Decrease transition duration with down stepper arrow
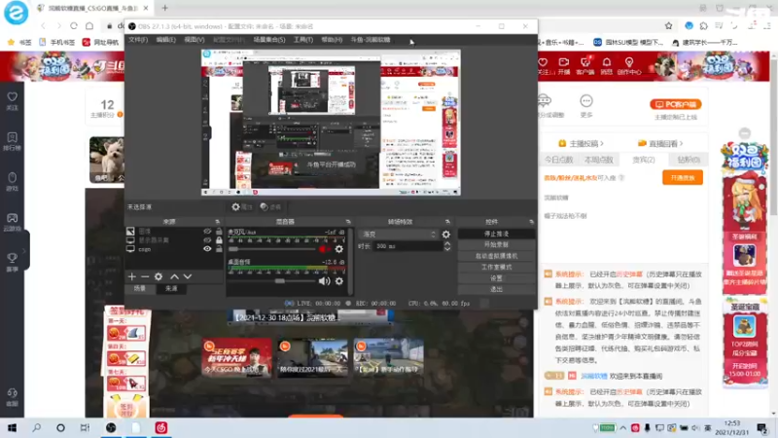778x438 pixels. pos(447,249)
